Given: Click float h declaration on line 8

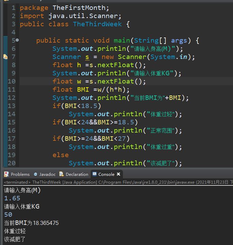Looking at the screenshot, I should [x=99, y=65].
